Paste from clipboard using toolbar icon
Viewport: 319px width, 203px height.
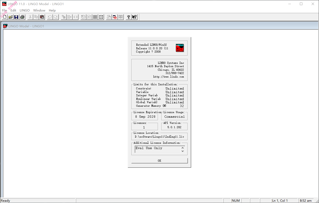pyautogui.click(x=42, y=17)
